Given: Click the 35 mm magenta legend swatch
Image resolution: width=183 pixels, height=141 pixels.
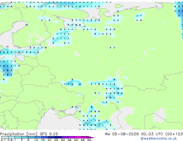Looking at the screenshot, I should [x=72, y=137].
